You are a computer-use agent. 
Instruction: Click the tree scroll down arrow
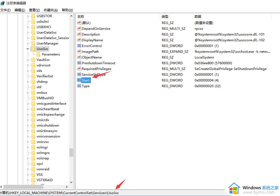71,182
